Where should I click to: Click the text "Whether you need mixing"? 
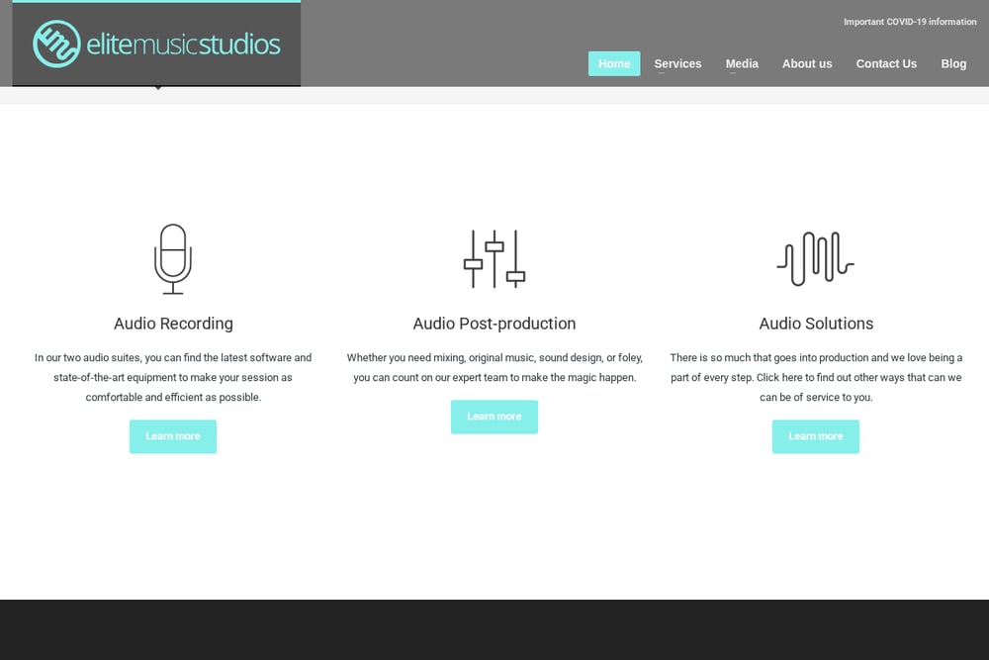click(405, 358)
